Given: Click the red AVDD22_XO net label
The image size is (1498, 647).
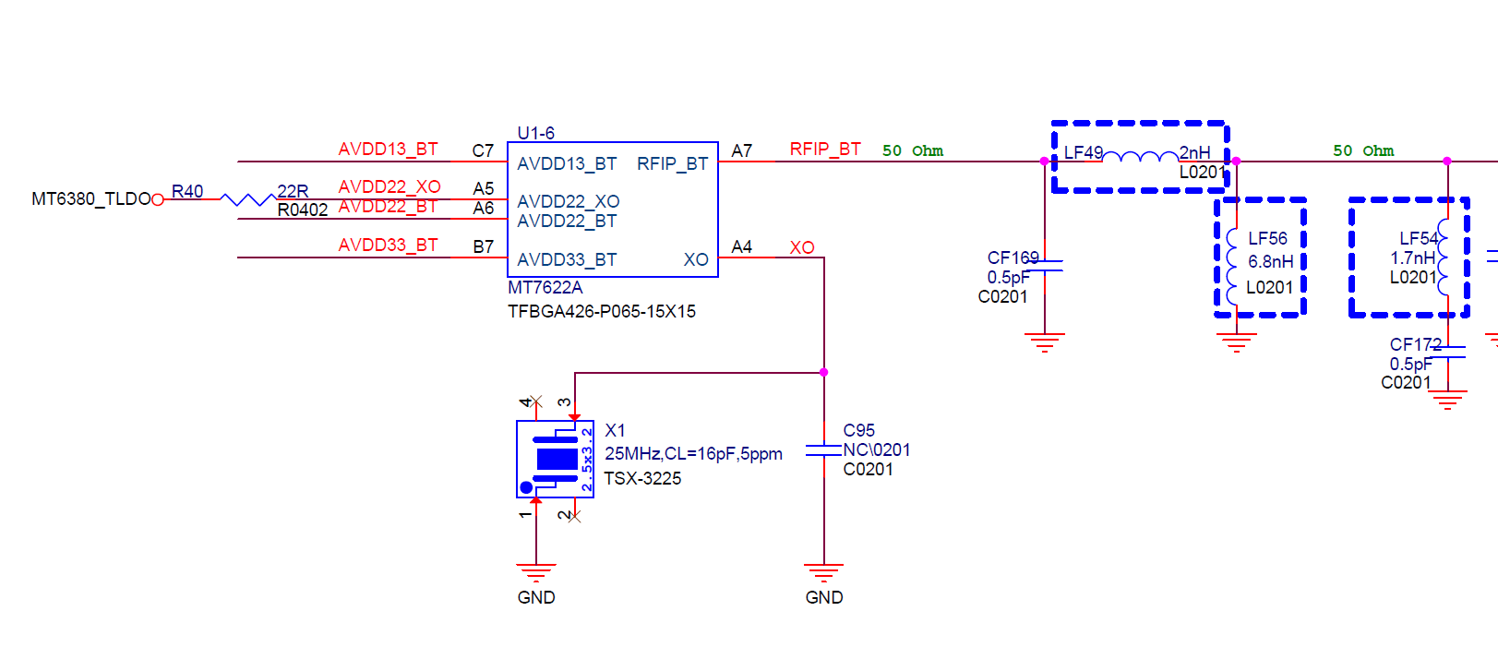Looking at the screenshot, I should point(389,186).
